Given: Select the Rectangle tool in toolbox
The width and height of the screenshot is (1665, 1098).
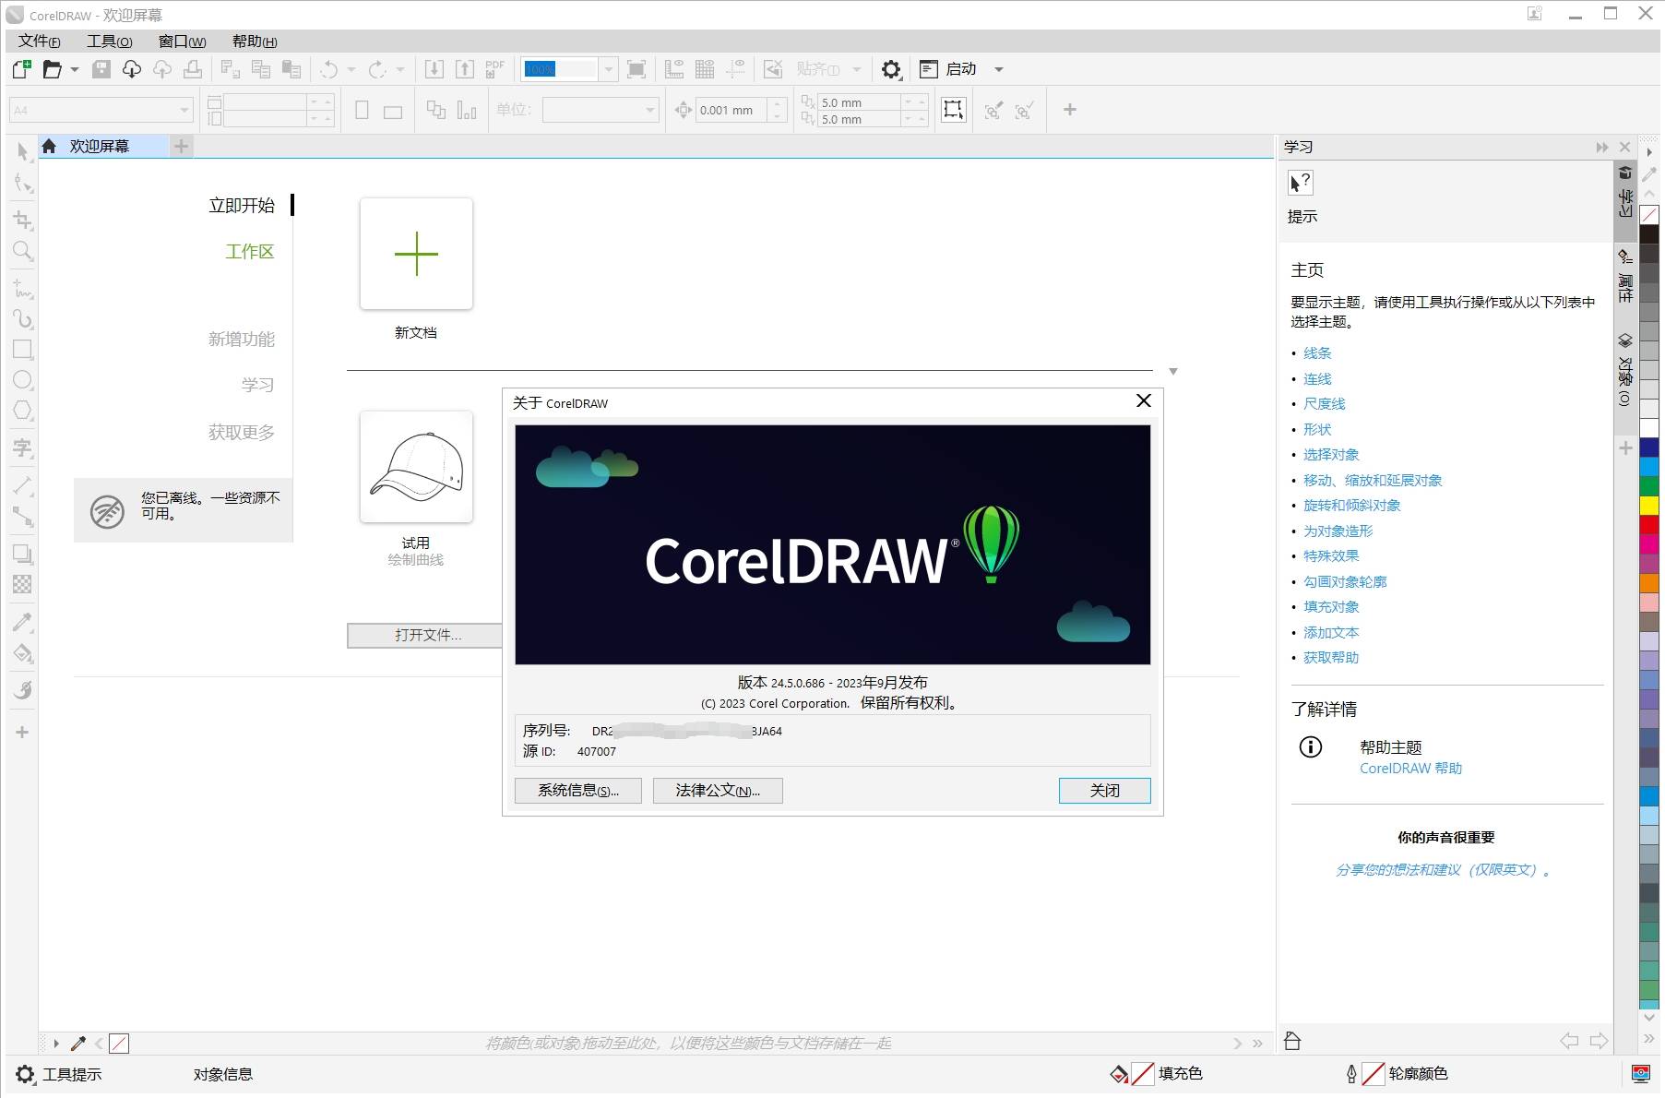Looking at the screenshot, I should point(22,350).
